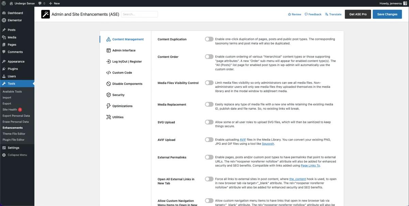Click the Custom Code brackets icon

click(108, 73)
